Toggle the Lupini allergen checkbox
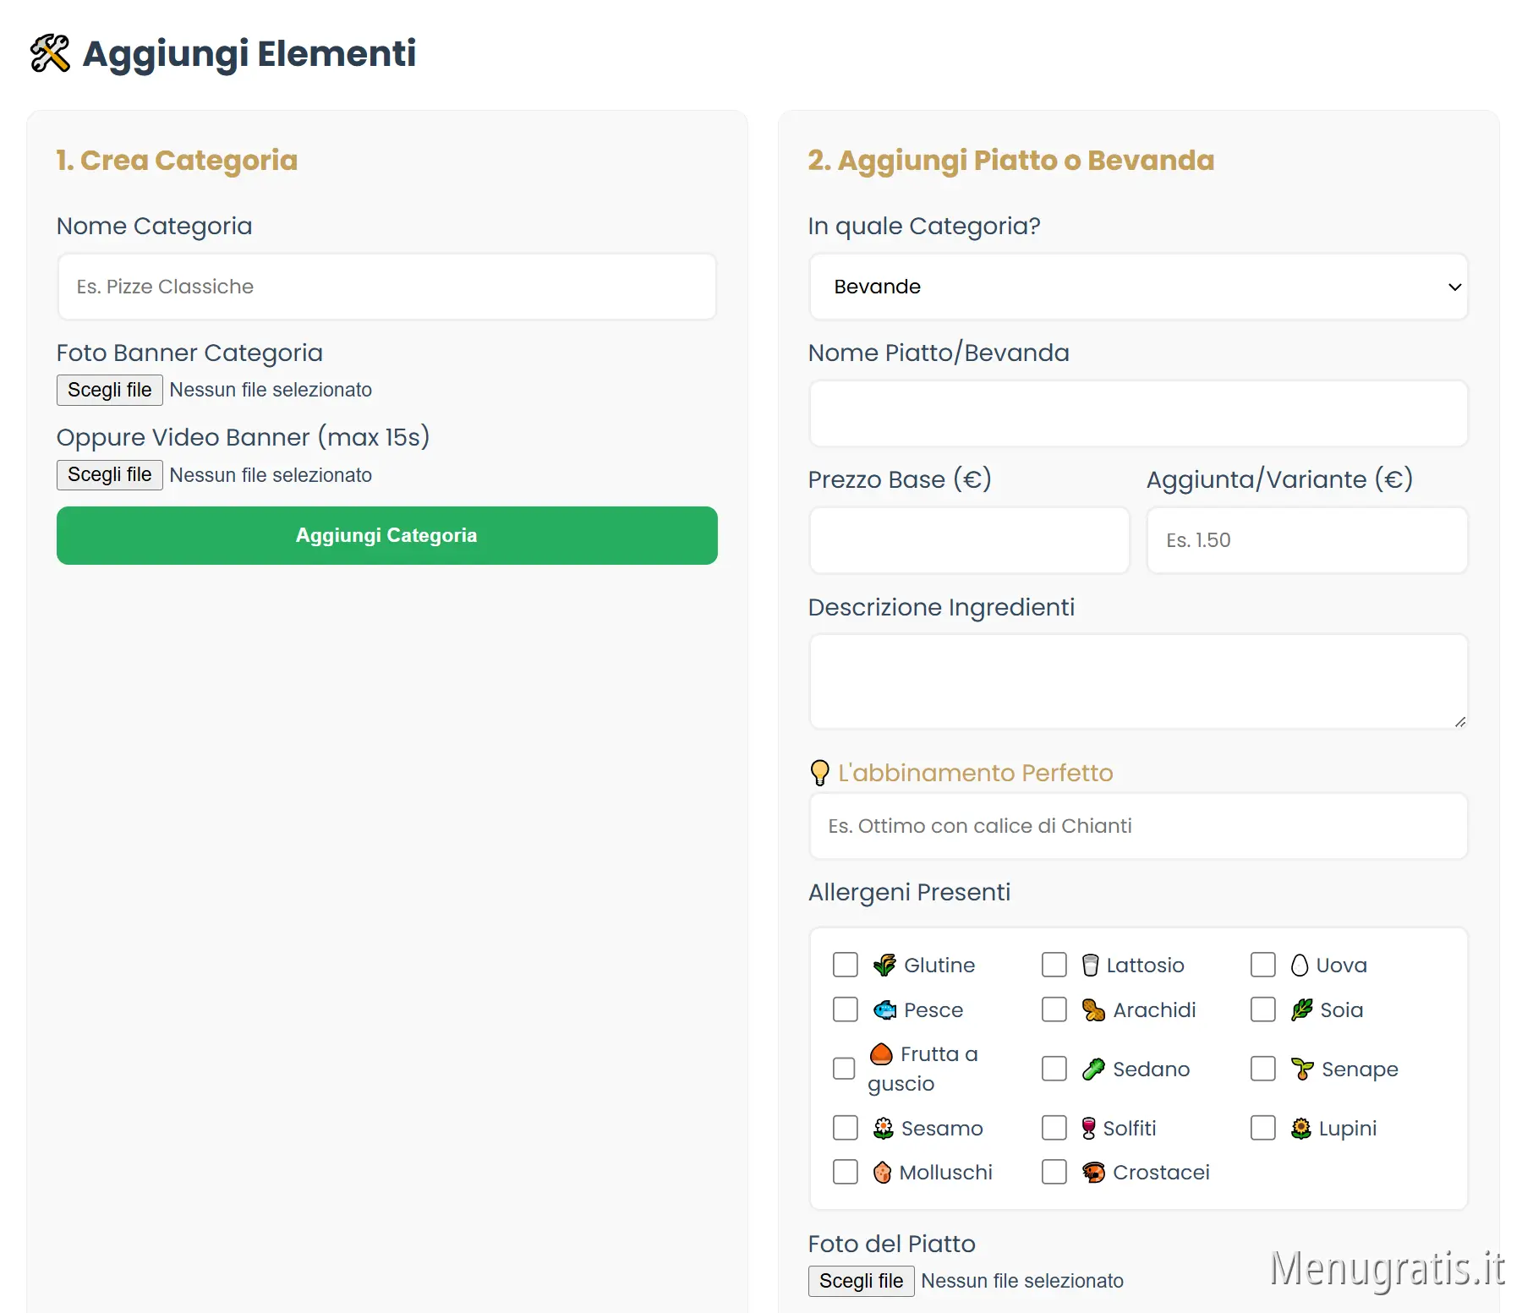Viewport: 1522px width, 1313px height. pos(1263,1128)
